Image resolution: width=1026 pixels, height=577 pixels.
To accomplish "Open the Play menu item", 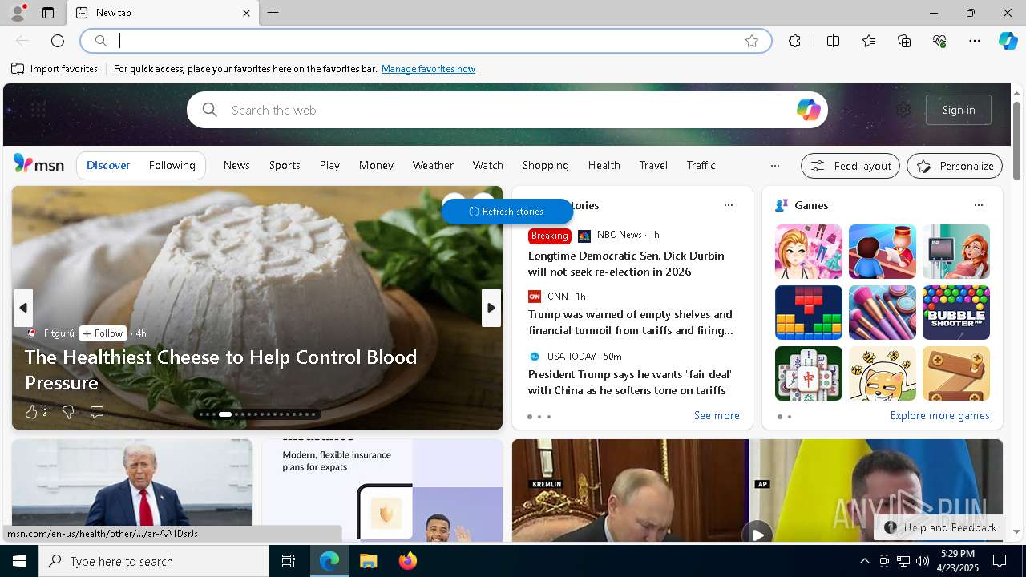I will coord(329,165).
